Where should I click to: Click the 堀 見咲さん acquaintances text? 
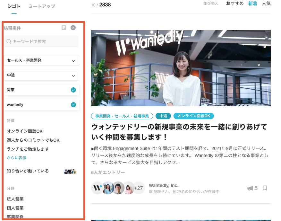tap(184, 191)
